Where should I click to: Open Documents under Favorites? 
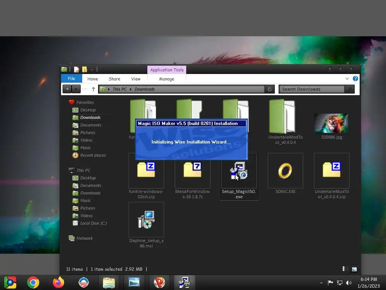pyautogui.click(x=90, y=125)
